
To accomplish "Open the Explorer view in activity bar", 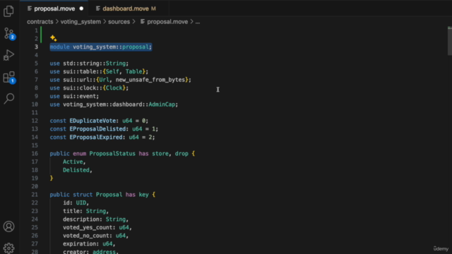I will 8,11.
